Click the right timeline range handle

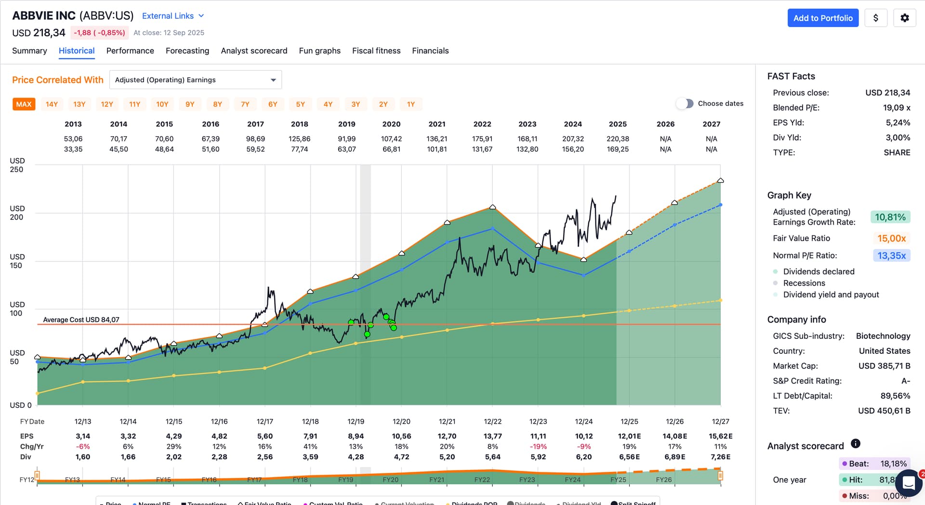[x=720, y=476]
